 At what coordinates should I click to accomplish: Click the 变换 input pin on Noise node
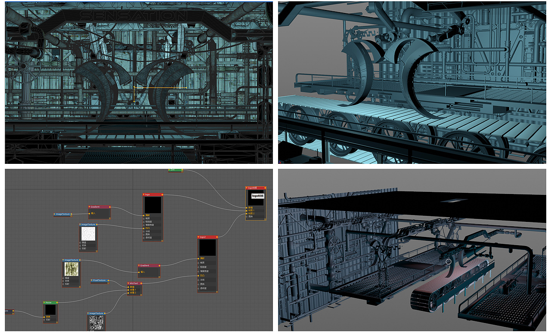pos(44,317)
